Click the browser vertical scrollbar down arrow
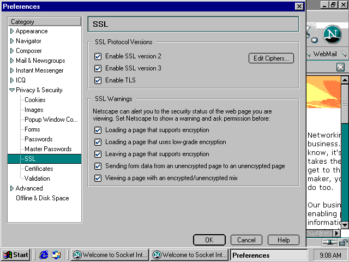 pyautogui.click(x=345, y=225)
